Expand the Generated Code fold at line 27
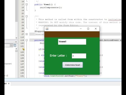The width and height of the screenshot is (126, 95). click(x=27, y=34)
